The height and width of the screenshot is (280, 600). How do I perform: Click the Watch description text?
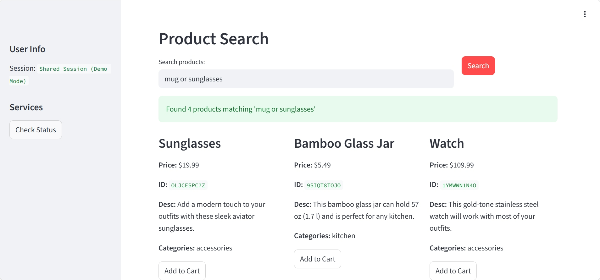(484, 216)
